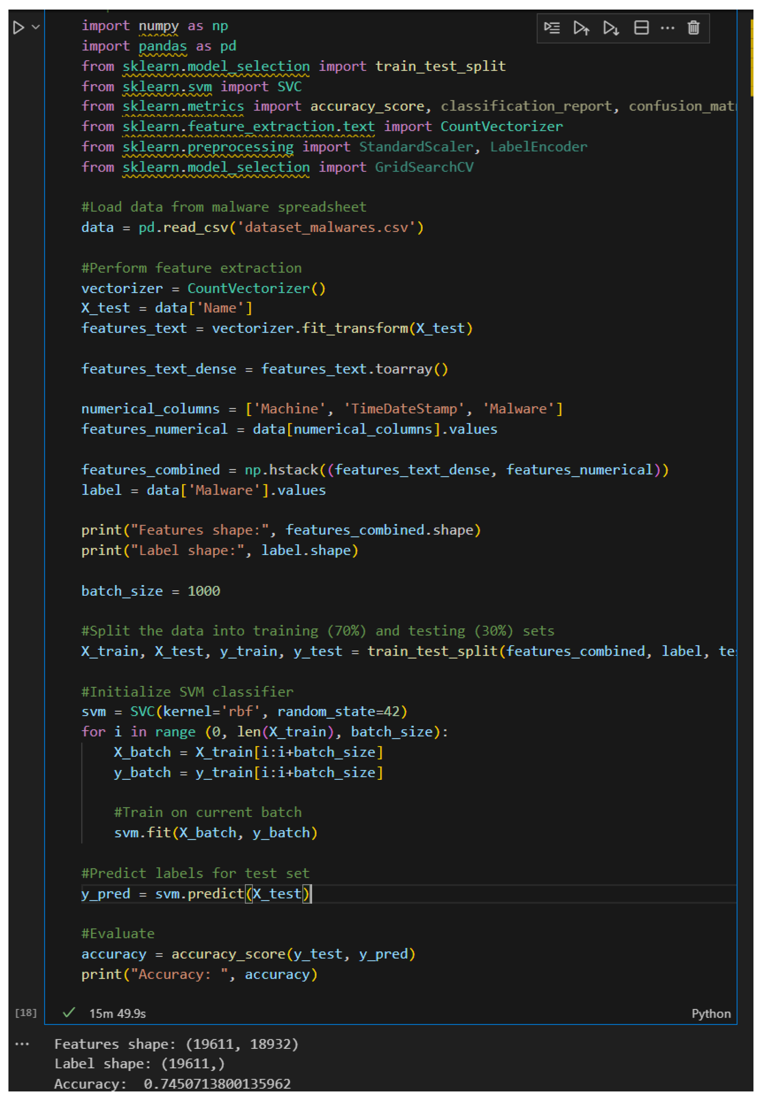
Task: Open output actions ellipsis beside cell output
Action: 22,1044
